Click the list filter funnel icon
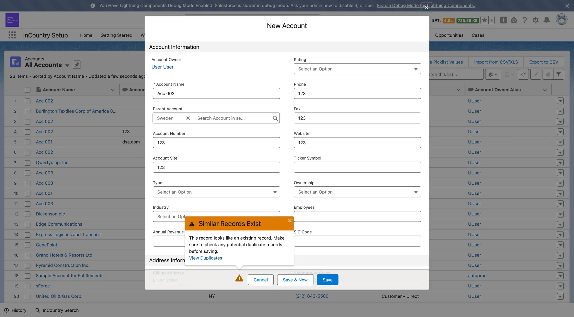Image resolution: width=574 pixels, height=317 pixels. click(x=558, y=74)
